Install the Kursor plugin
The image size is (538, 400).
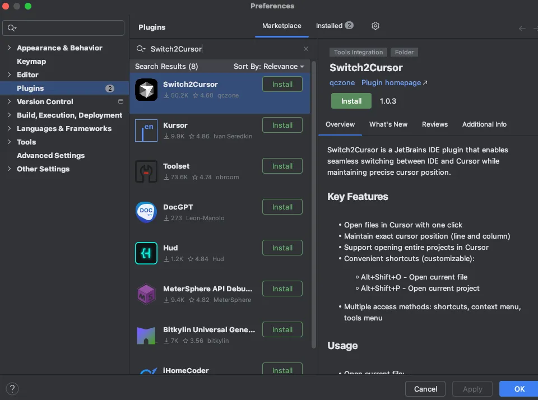coord(282,125)
